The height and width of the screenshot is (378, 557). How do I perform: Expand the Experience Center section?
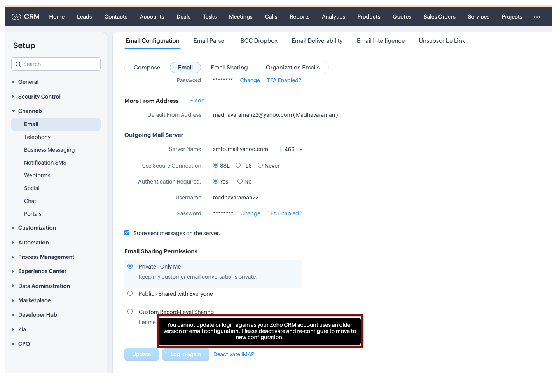click(13, 272)
